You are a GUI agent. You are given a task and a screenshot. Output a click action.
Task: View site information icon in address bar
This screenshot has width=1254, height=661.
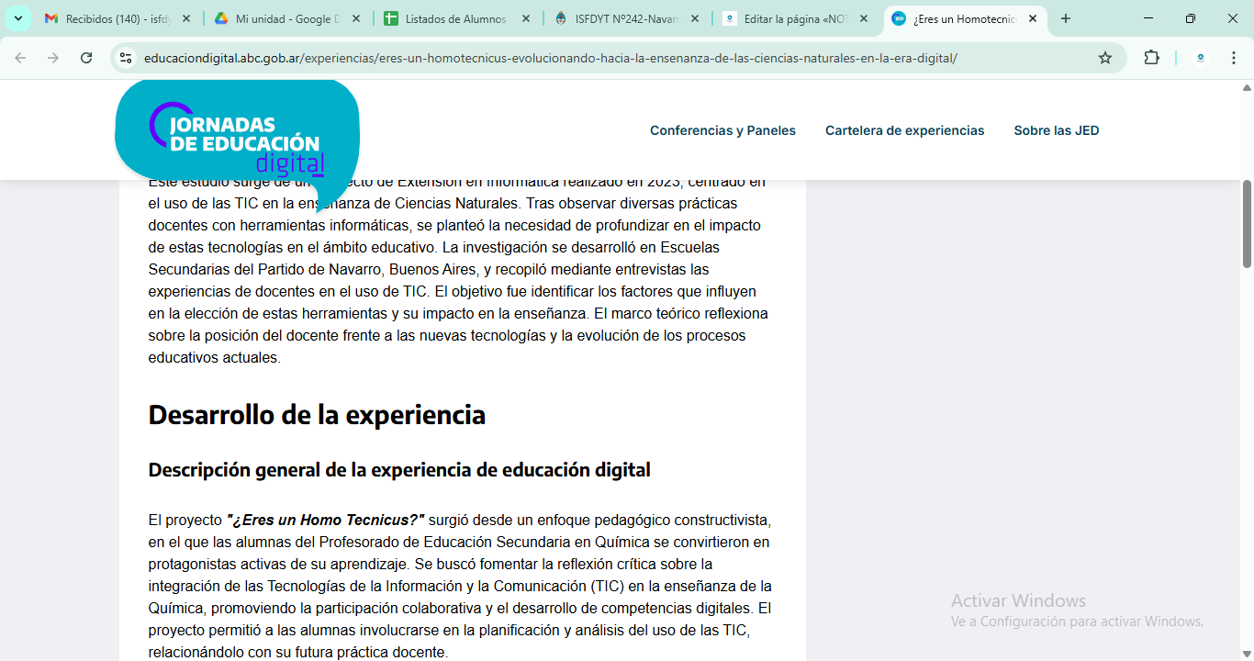tap(126, 58)
